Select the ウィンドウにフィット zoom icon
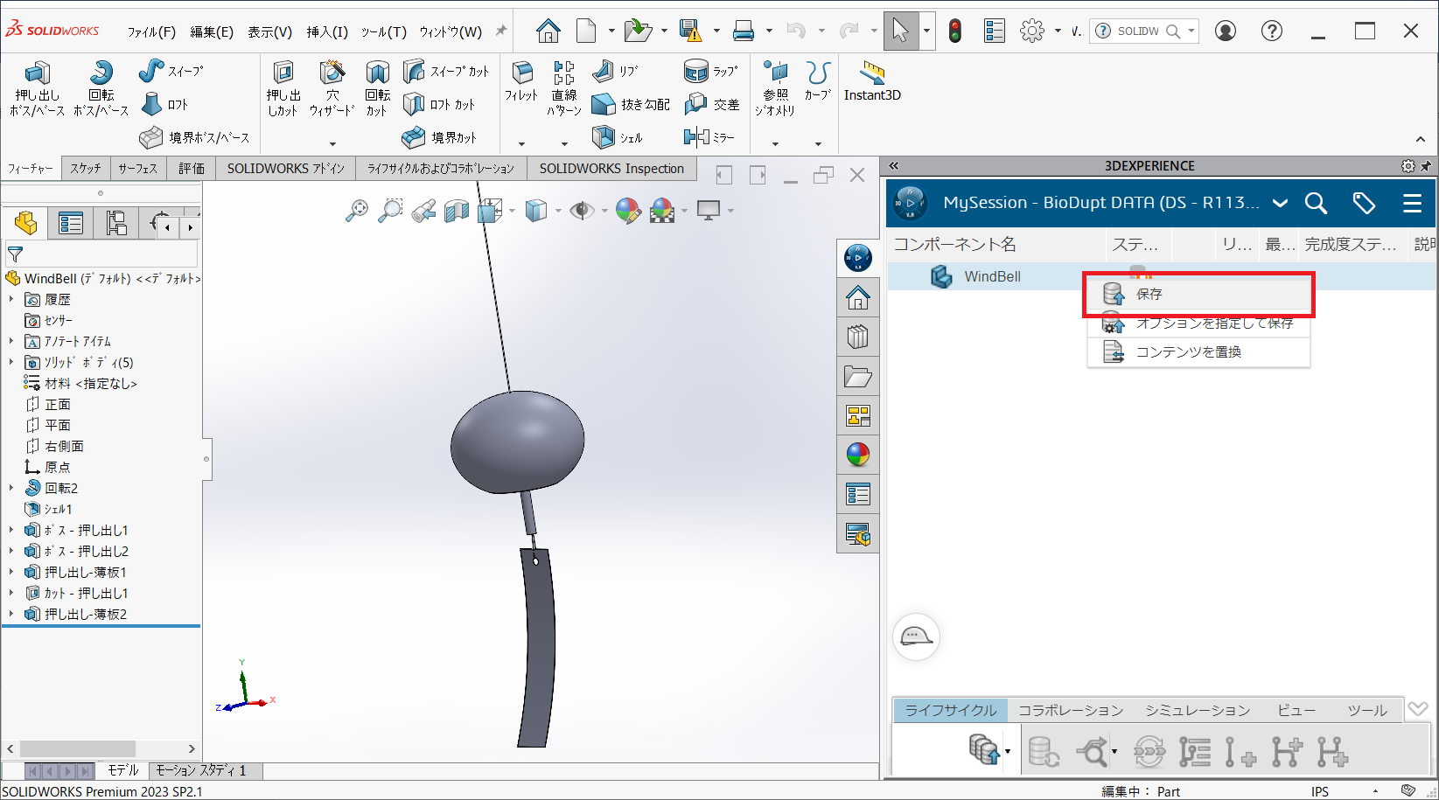 point(357,210)
